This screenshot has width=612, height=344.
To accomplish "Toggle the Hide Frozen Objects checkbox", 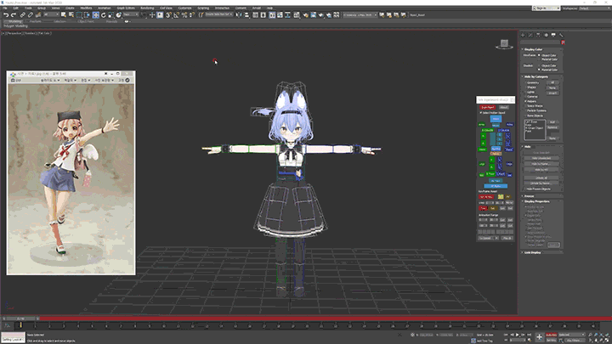I will 525,189.
